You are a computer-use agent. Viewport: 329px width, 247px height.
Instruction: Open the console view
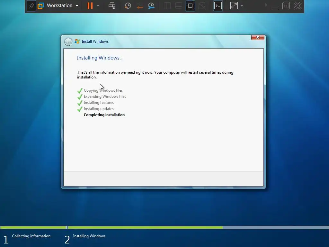[218, 6]
